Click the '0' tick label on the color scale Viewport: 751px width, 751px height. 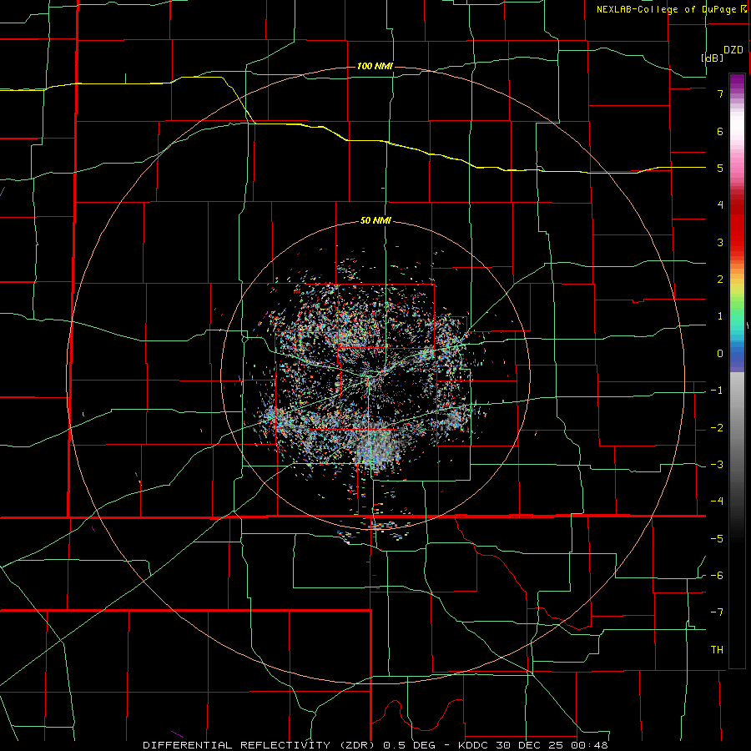point(720,354)
